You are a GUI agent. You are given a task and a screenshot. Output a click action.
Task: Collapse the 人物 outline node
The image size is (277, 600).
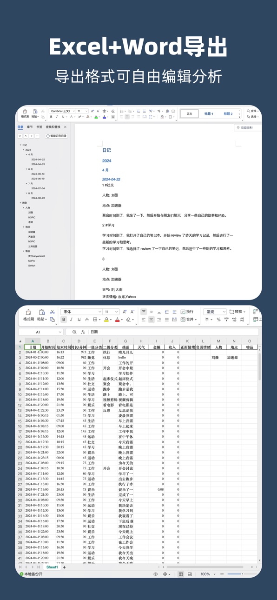point(24,208)
